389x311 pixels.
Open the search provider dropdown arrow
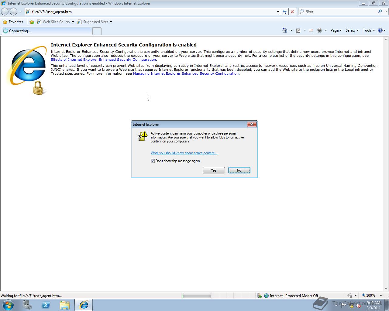(x=386, y=12)
